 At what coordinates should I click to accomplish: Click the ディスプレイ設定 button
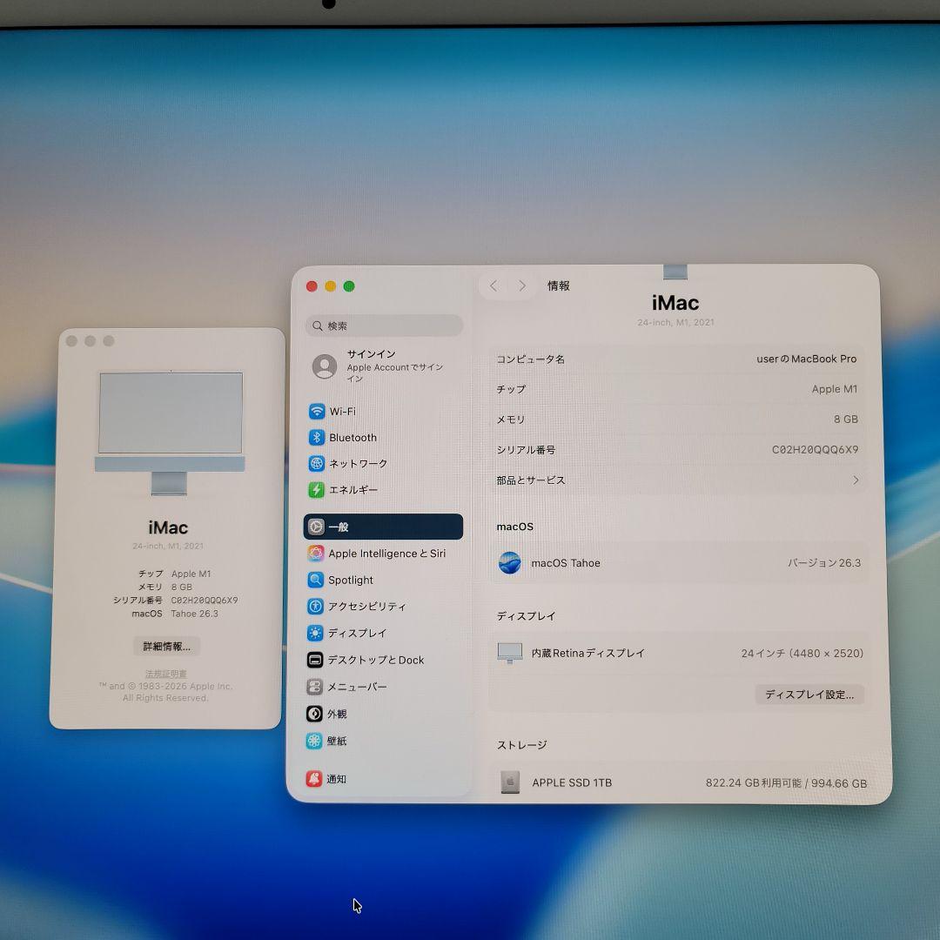coord(809,695)
